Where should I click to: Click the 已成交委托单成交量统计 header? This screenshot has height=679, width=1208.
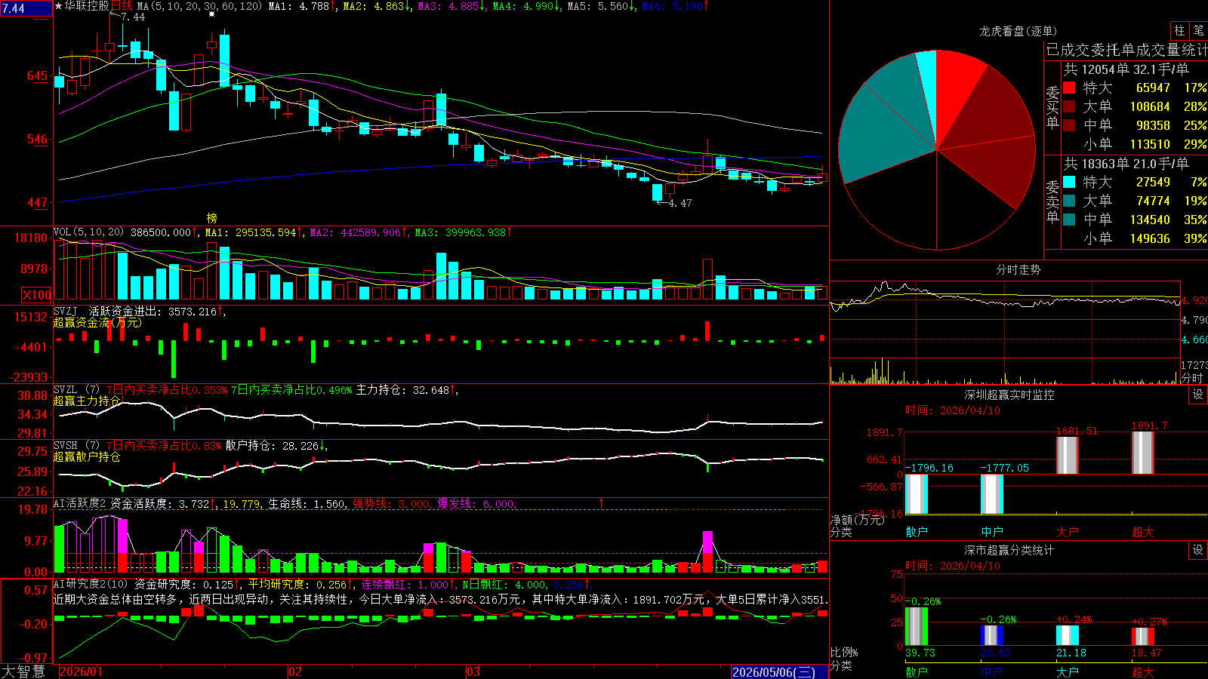click(1126, 50)
